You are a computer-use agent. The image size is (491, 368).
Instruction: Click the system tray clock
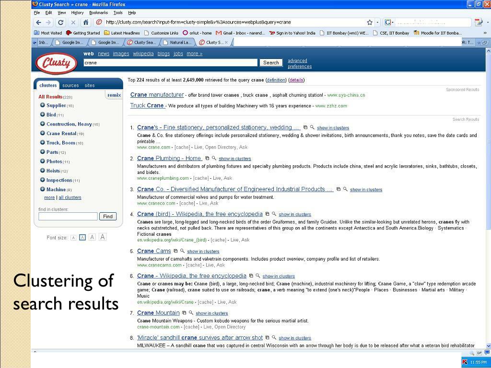(x=479, y=362)
